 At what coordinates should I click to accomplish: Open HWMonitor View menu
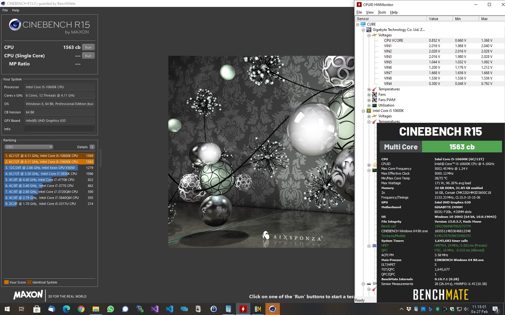tap(370, 12)
